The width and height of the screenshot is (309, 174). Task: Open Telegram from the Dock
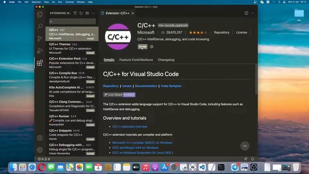pos(235,167)
